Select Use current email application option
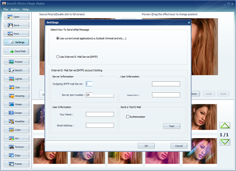 click(x=91, y=38)
